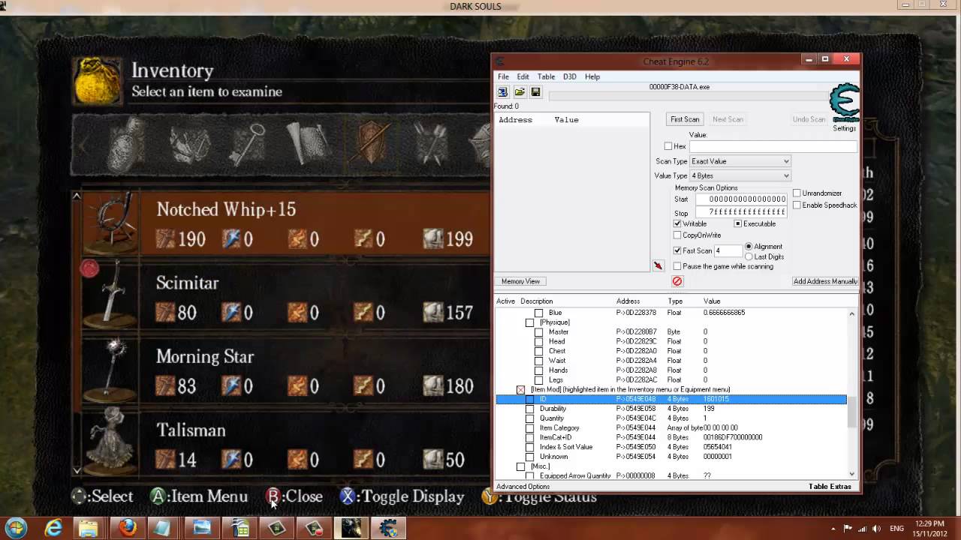This screenshot has width=961, height=540.
Task: Toggle the [Physique] group checkbox
Action: (530, 322)
